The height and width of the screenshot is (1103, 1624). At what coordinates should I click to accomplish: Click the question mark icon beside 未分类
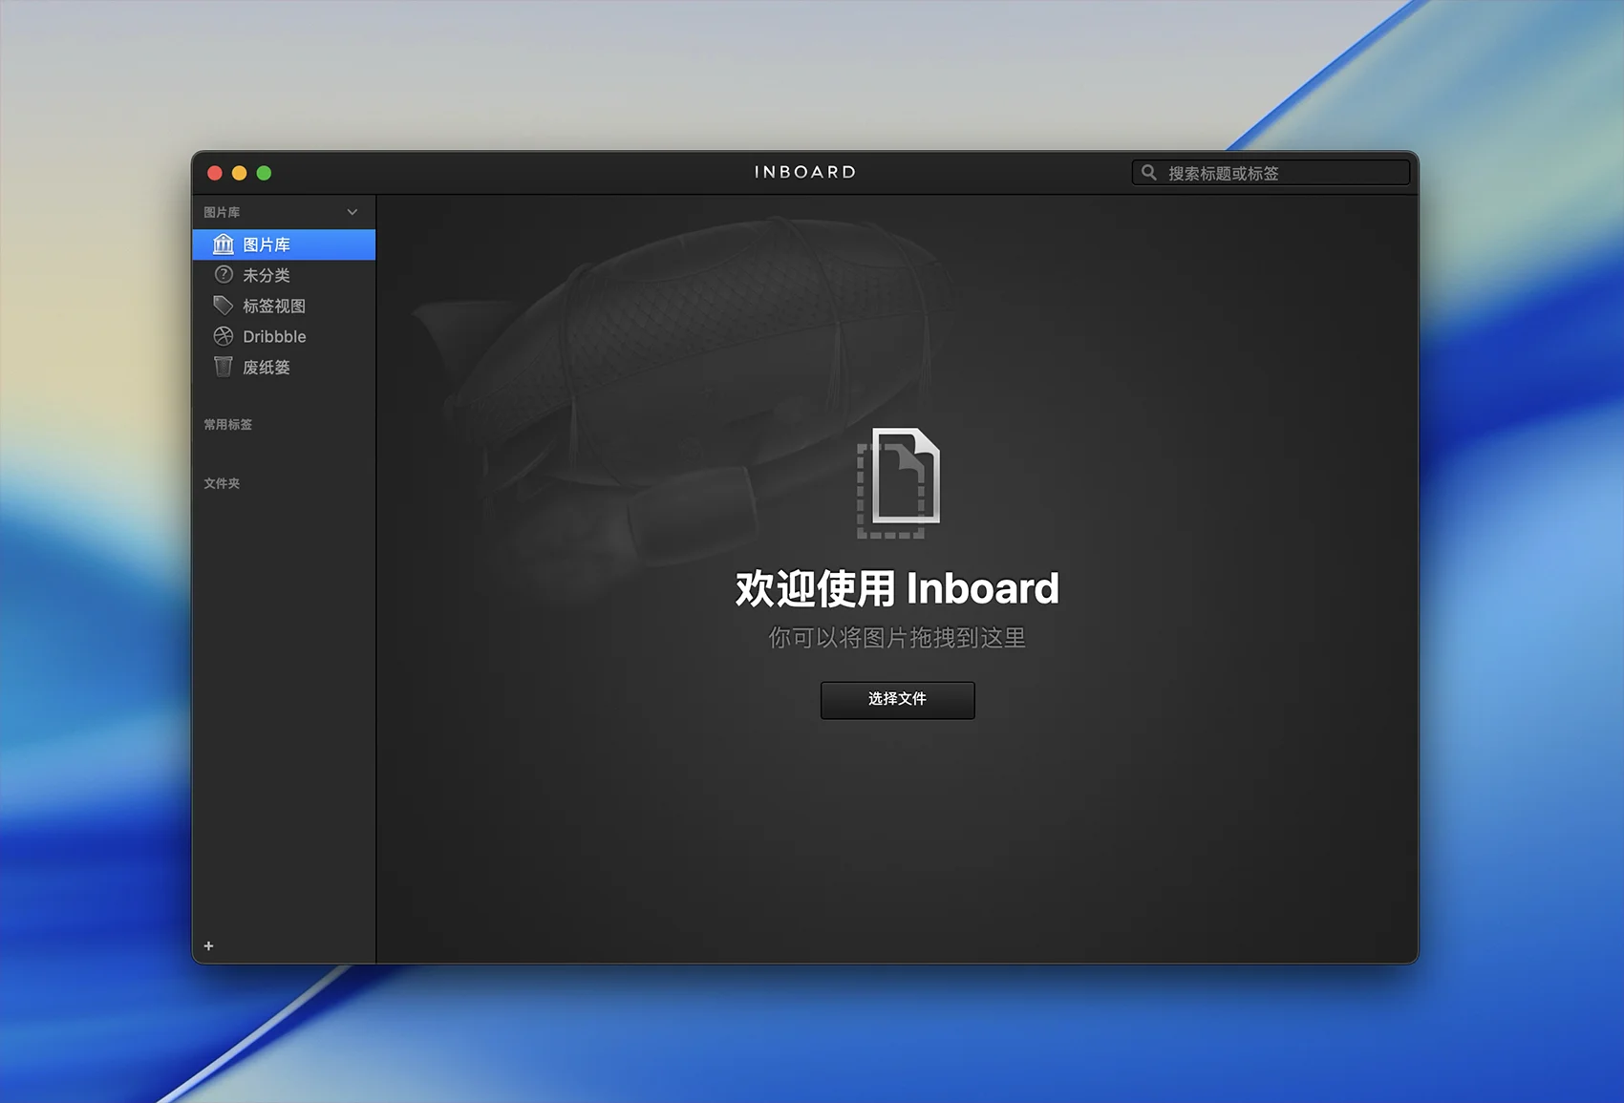point(224,275)
